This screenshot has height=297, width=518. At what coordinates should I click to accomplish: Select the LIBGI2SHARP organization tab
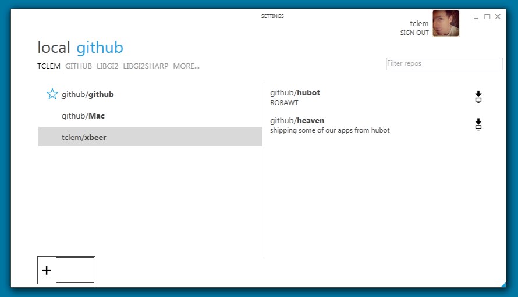point(146,66)
